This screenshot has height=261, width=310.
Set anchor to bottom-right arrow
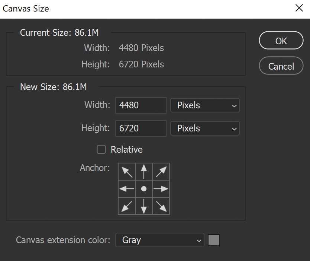[x=161, y=206]
